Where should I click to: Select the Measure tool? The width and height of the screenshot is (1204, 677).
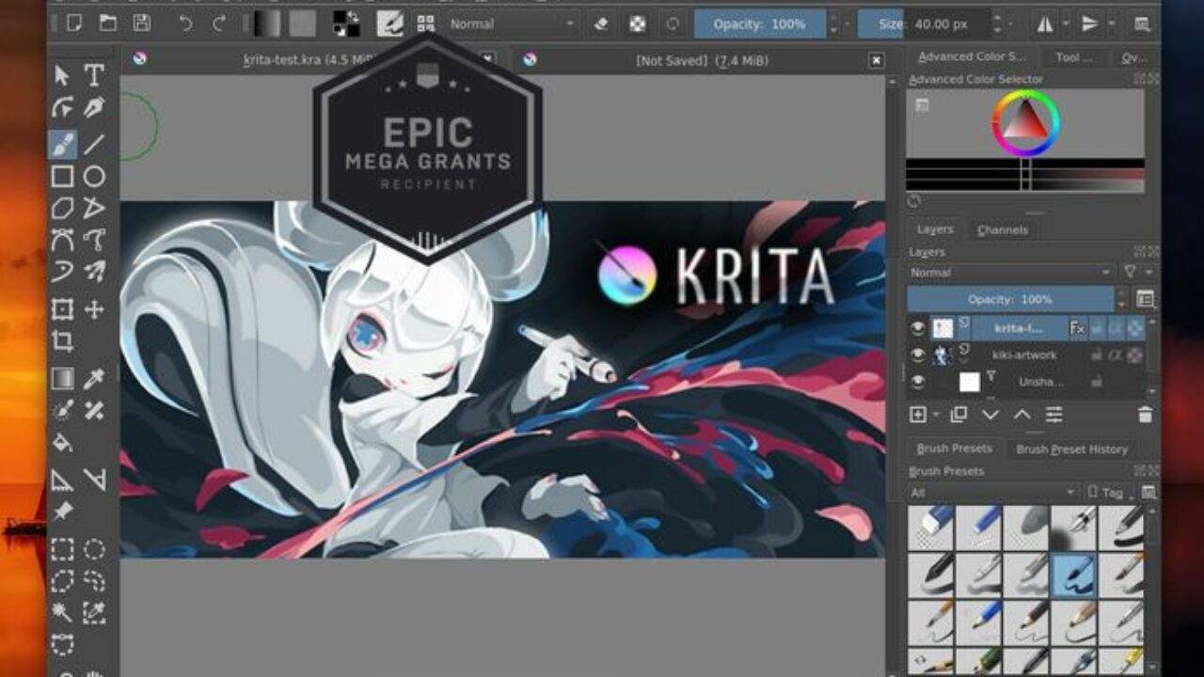tap(94, 480)
